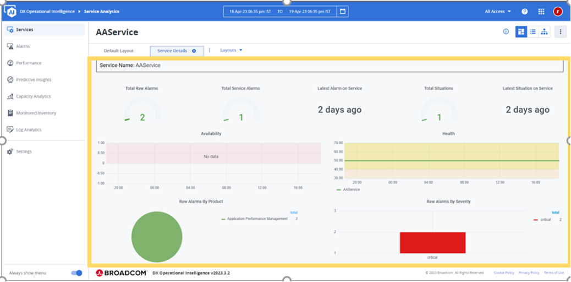Open the apps grid launcher

click(x=541, y=11)
